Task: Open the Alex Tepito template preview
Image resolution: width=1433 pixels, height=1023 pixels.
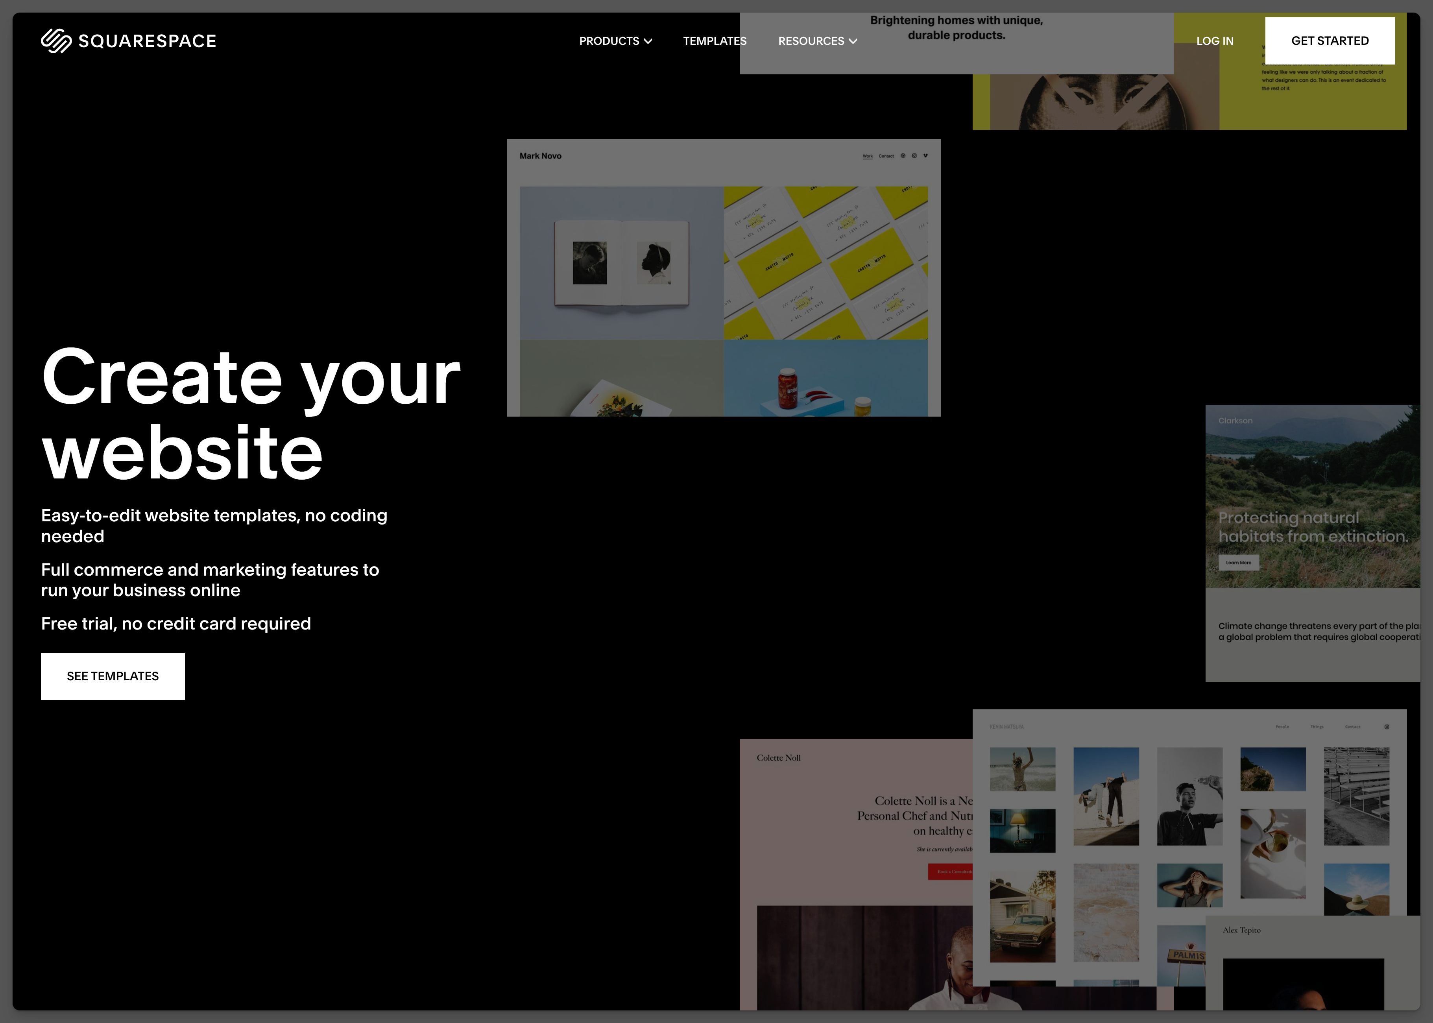Action: point(1313,963)
